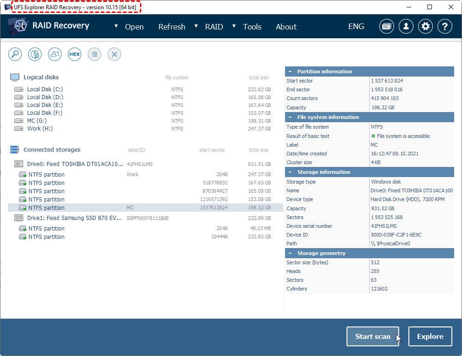Viewport: 462px width, 356px height.
Task: Click the list view toolbar icon
Action: click(94, 54)
